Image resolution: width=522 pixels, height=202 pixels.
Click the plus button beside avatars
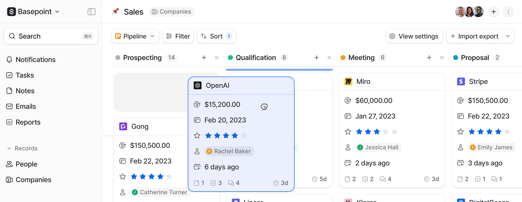click(x=494, y=12)
